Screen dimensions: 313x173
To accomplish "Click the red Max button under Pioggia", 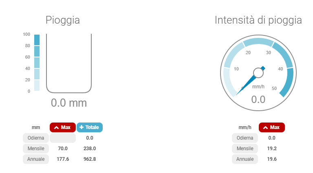I will (63, 127).
